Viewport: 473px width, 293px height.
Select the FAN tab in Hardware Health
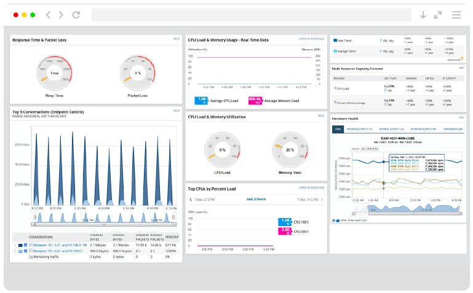pos(338,129)
